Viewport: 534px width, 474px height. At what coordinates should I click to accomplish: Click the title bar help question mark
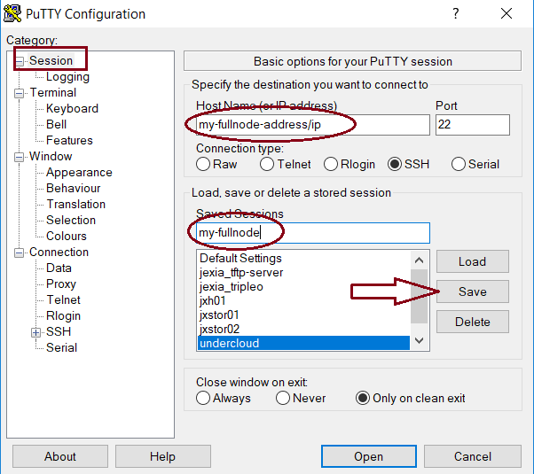point(456,13)
